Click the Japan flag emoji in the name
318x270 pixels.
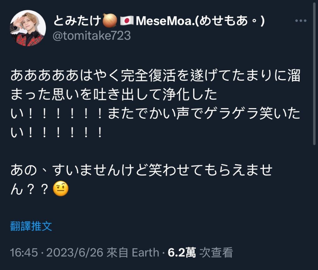[x=127, y=21]
